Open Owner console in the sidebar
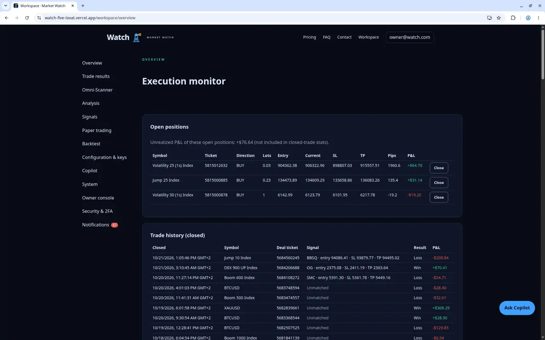The image size is (545, 340). [98, 198]
